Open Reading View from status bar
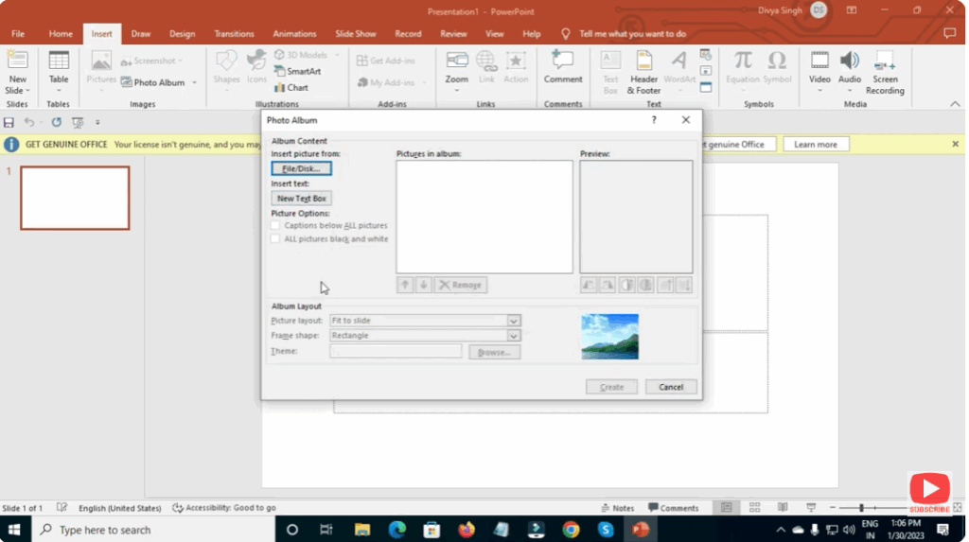 click(783, 507)
